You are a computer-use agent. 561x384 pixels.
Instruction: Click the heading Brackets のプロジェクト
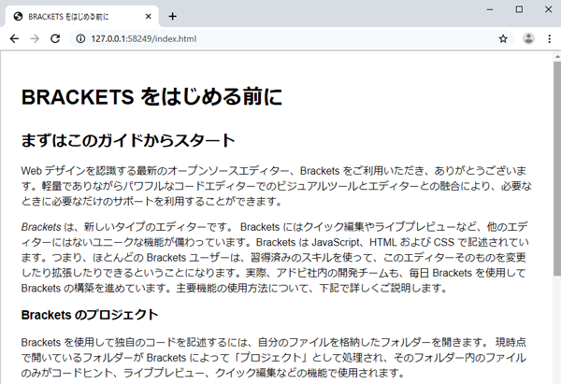point(90,315)
